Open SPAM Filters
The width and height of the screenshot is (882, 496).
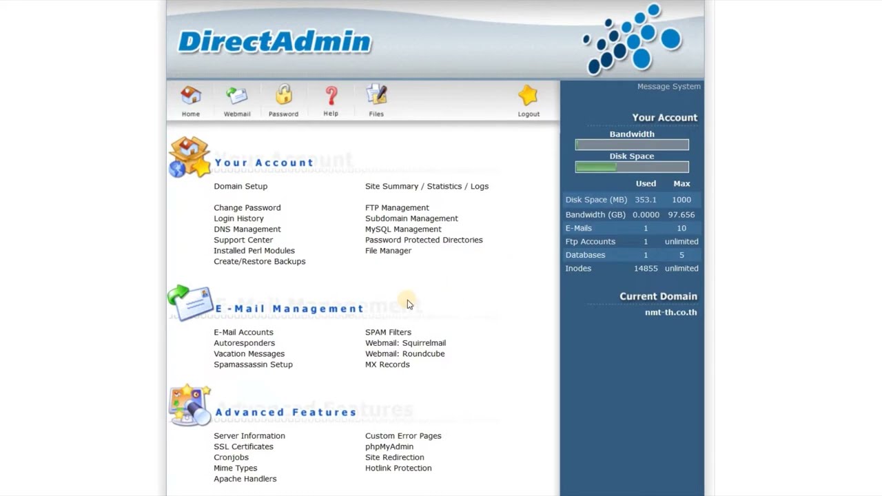388,332
